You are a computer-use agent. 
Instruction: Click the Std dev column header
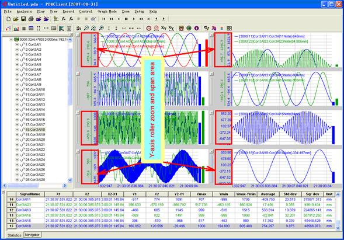[x=290, y=194]
